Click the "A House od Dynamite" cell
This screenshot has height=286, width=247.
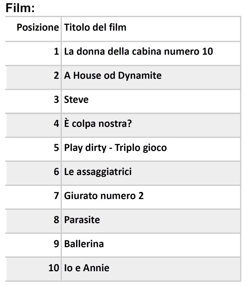113,76
